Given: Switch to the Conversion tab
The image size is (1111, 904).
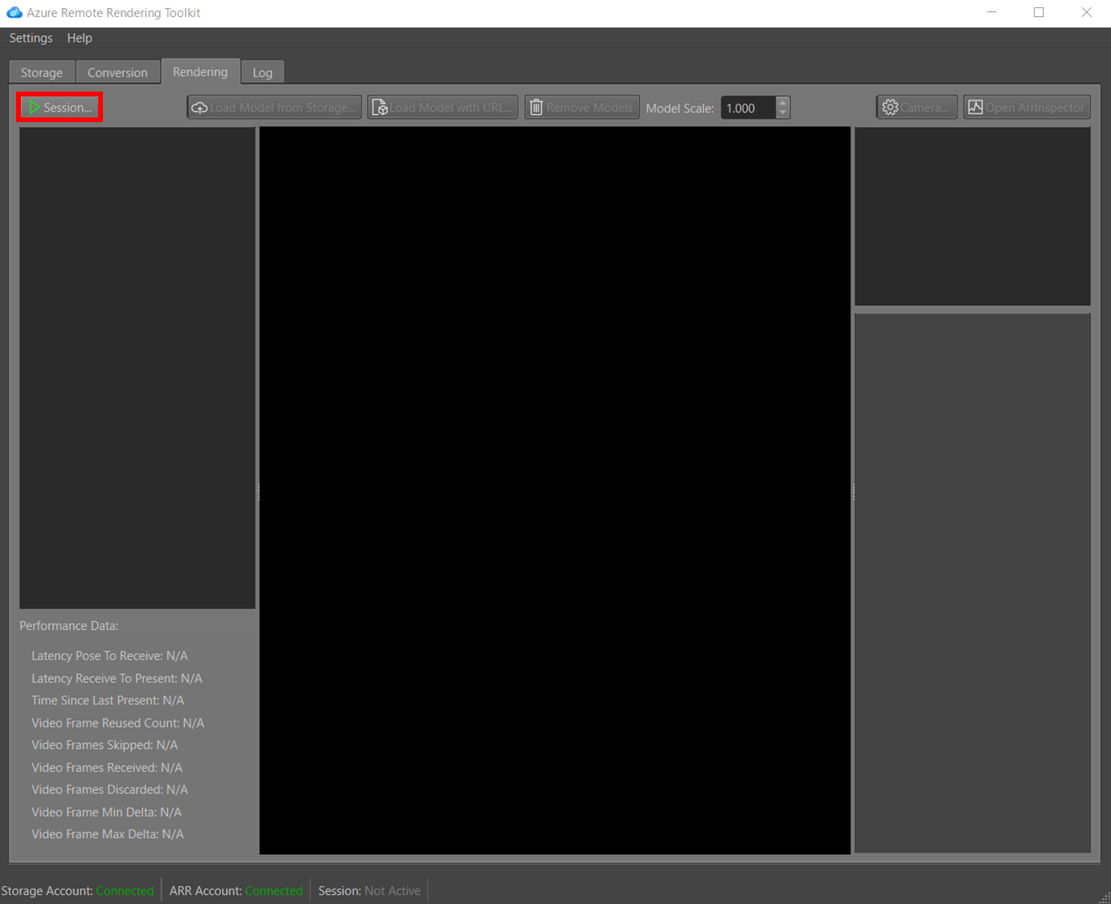Looking at the screenshot, I should point(117,72).
